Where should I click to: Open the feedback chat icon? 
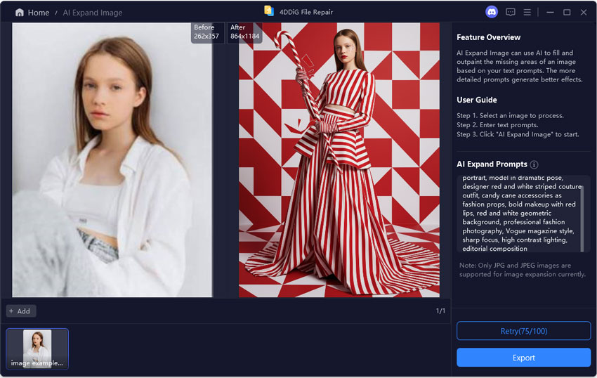click(x=510, y=12)
